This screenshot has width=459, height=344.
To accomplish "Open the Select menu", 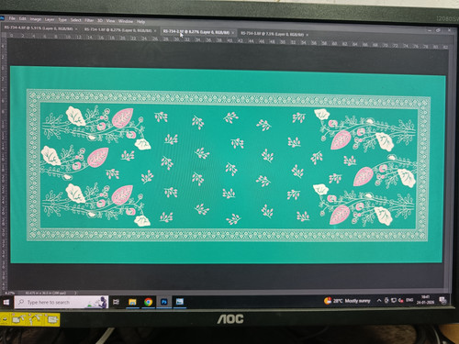I will tap(76, 20).
